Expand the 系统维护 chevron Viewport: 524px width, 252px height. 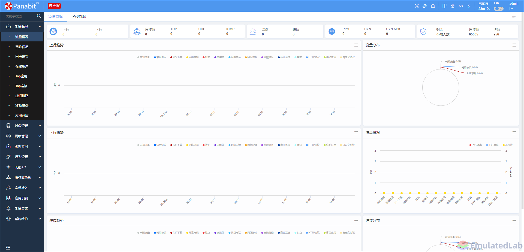coord(40,219)
